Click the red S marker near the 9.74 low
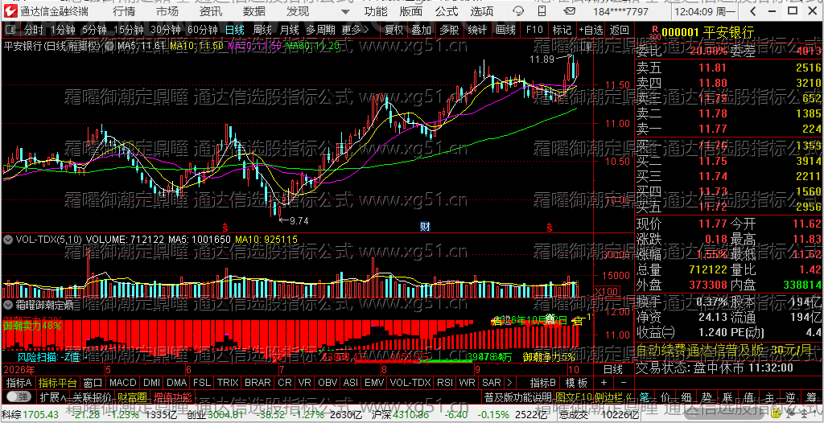 click(x=225, y=228)
